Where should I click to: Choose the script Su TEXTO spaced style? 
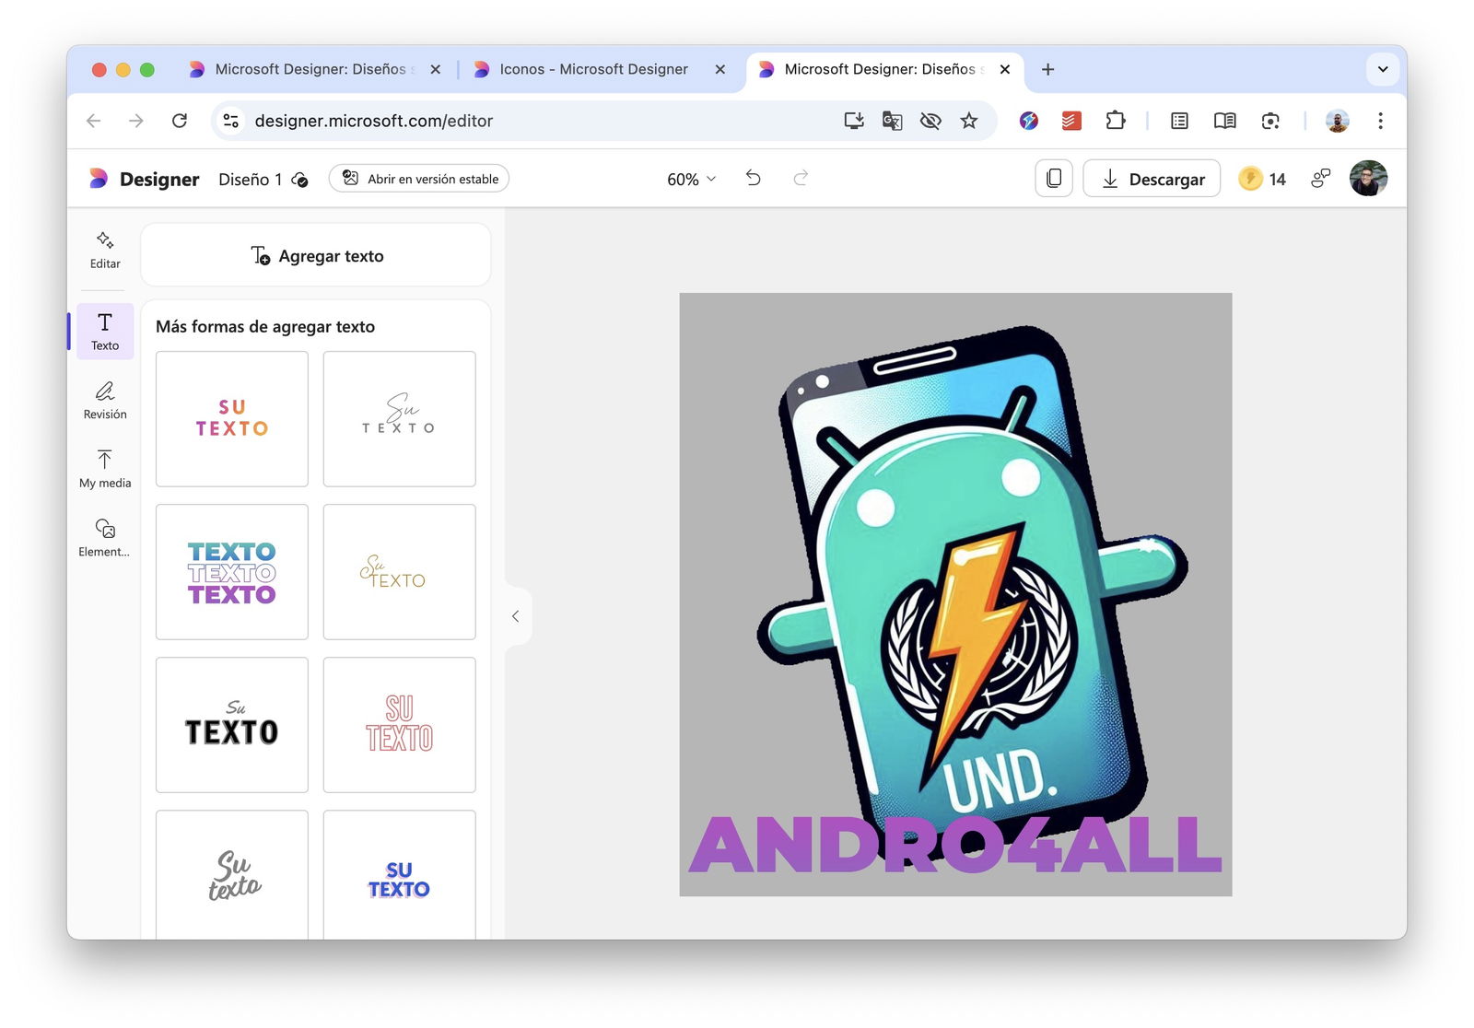click(399, 418)
